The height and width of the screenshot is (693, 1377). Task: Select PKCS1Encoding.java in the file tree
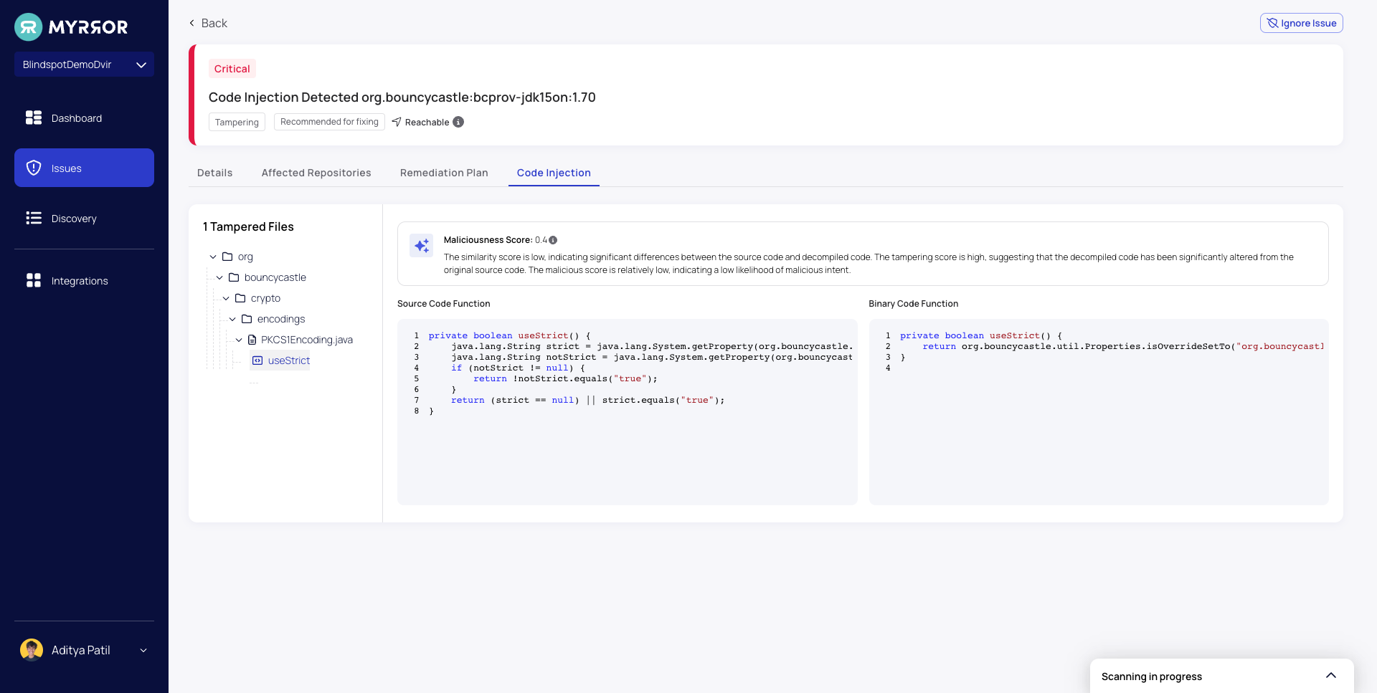(x=307, y=340)
